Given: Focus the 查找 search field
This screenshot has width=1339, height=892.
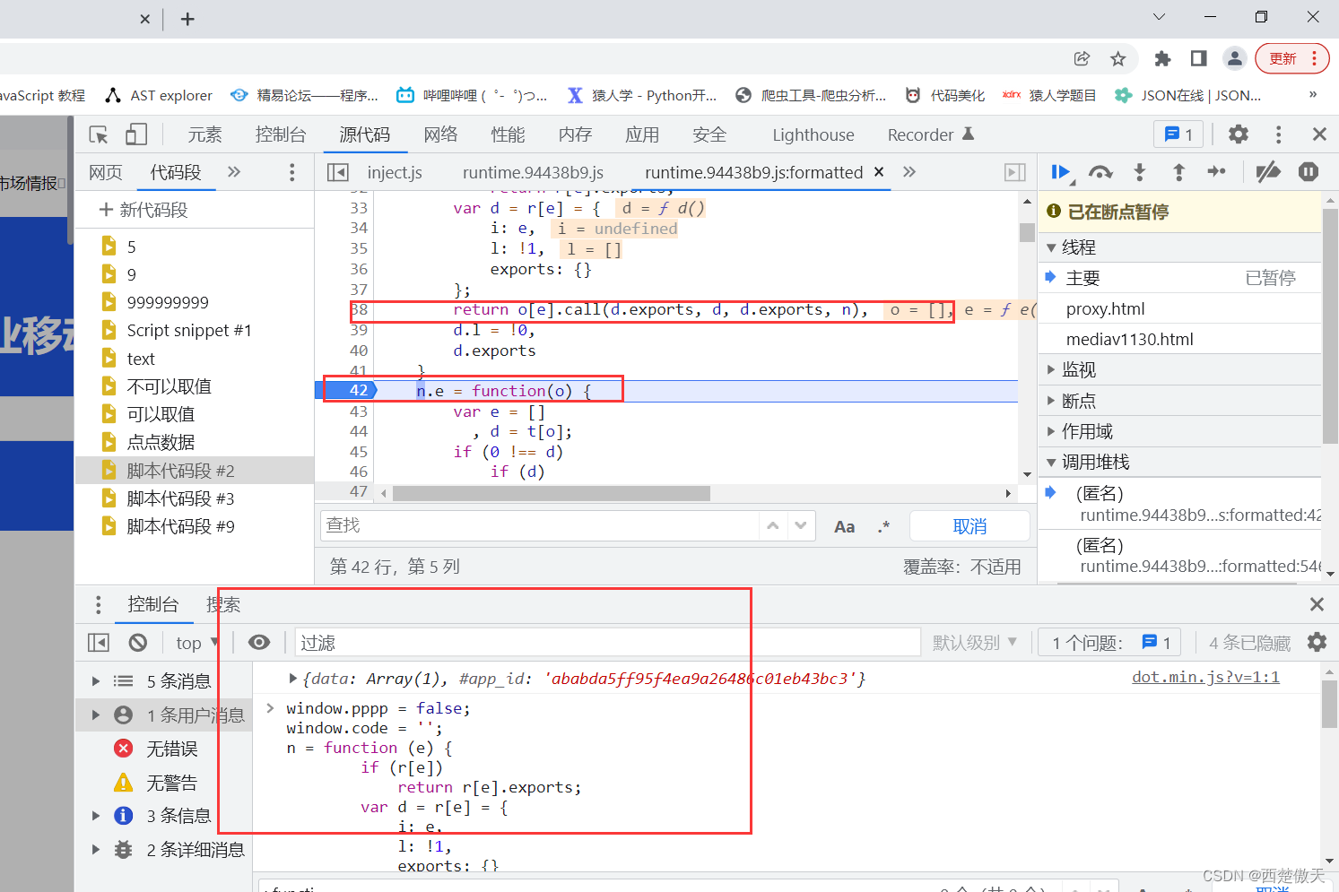Looking at the screenshot, I should tap(540, 525).
